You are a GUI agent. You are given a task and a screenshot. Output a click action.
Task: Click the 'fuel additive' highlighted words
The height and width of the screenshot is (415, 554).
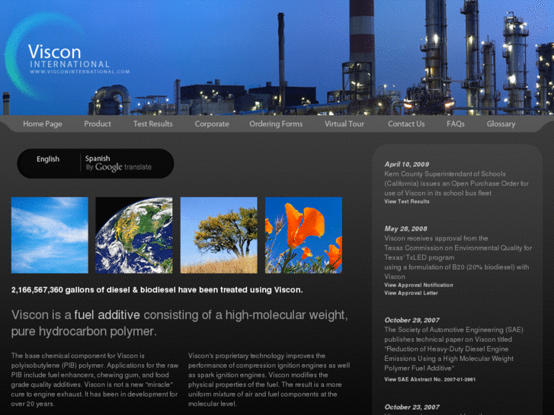107,314
